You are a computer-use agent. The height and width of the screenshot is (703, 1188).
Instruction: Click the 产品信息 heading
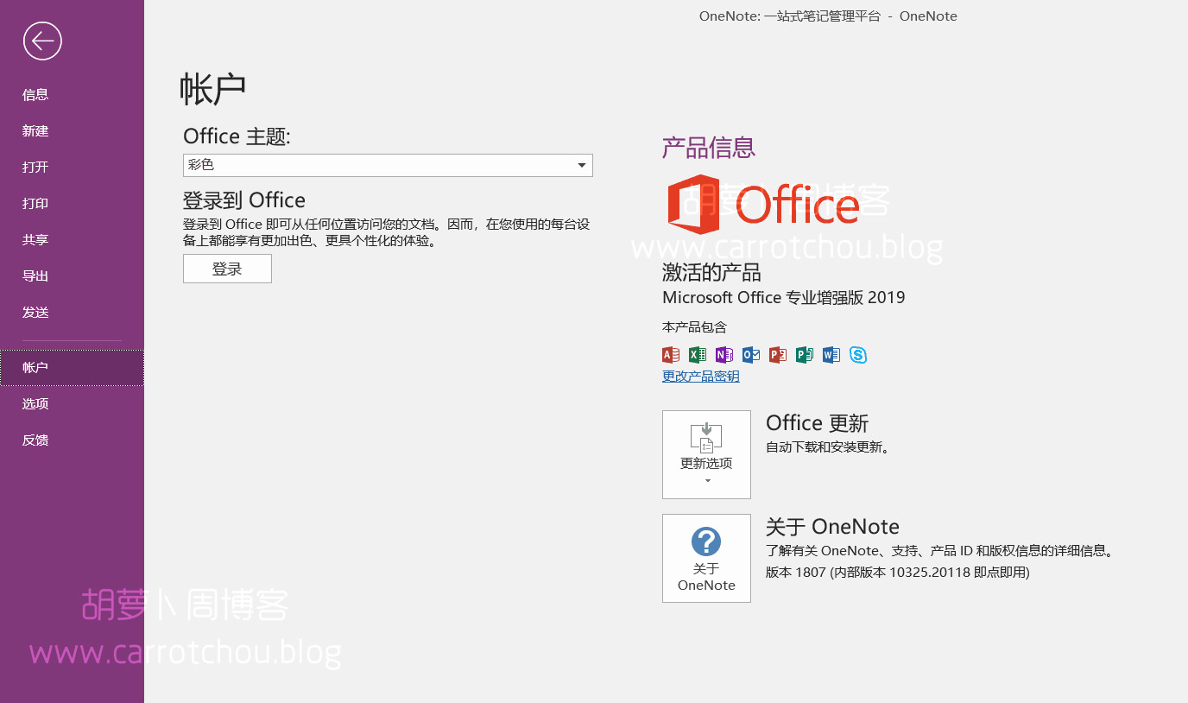click(x=709, y=148)
